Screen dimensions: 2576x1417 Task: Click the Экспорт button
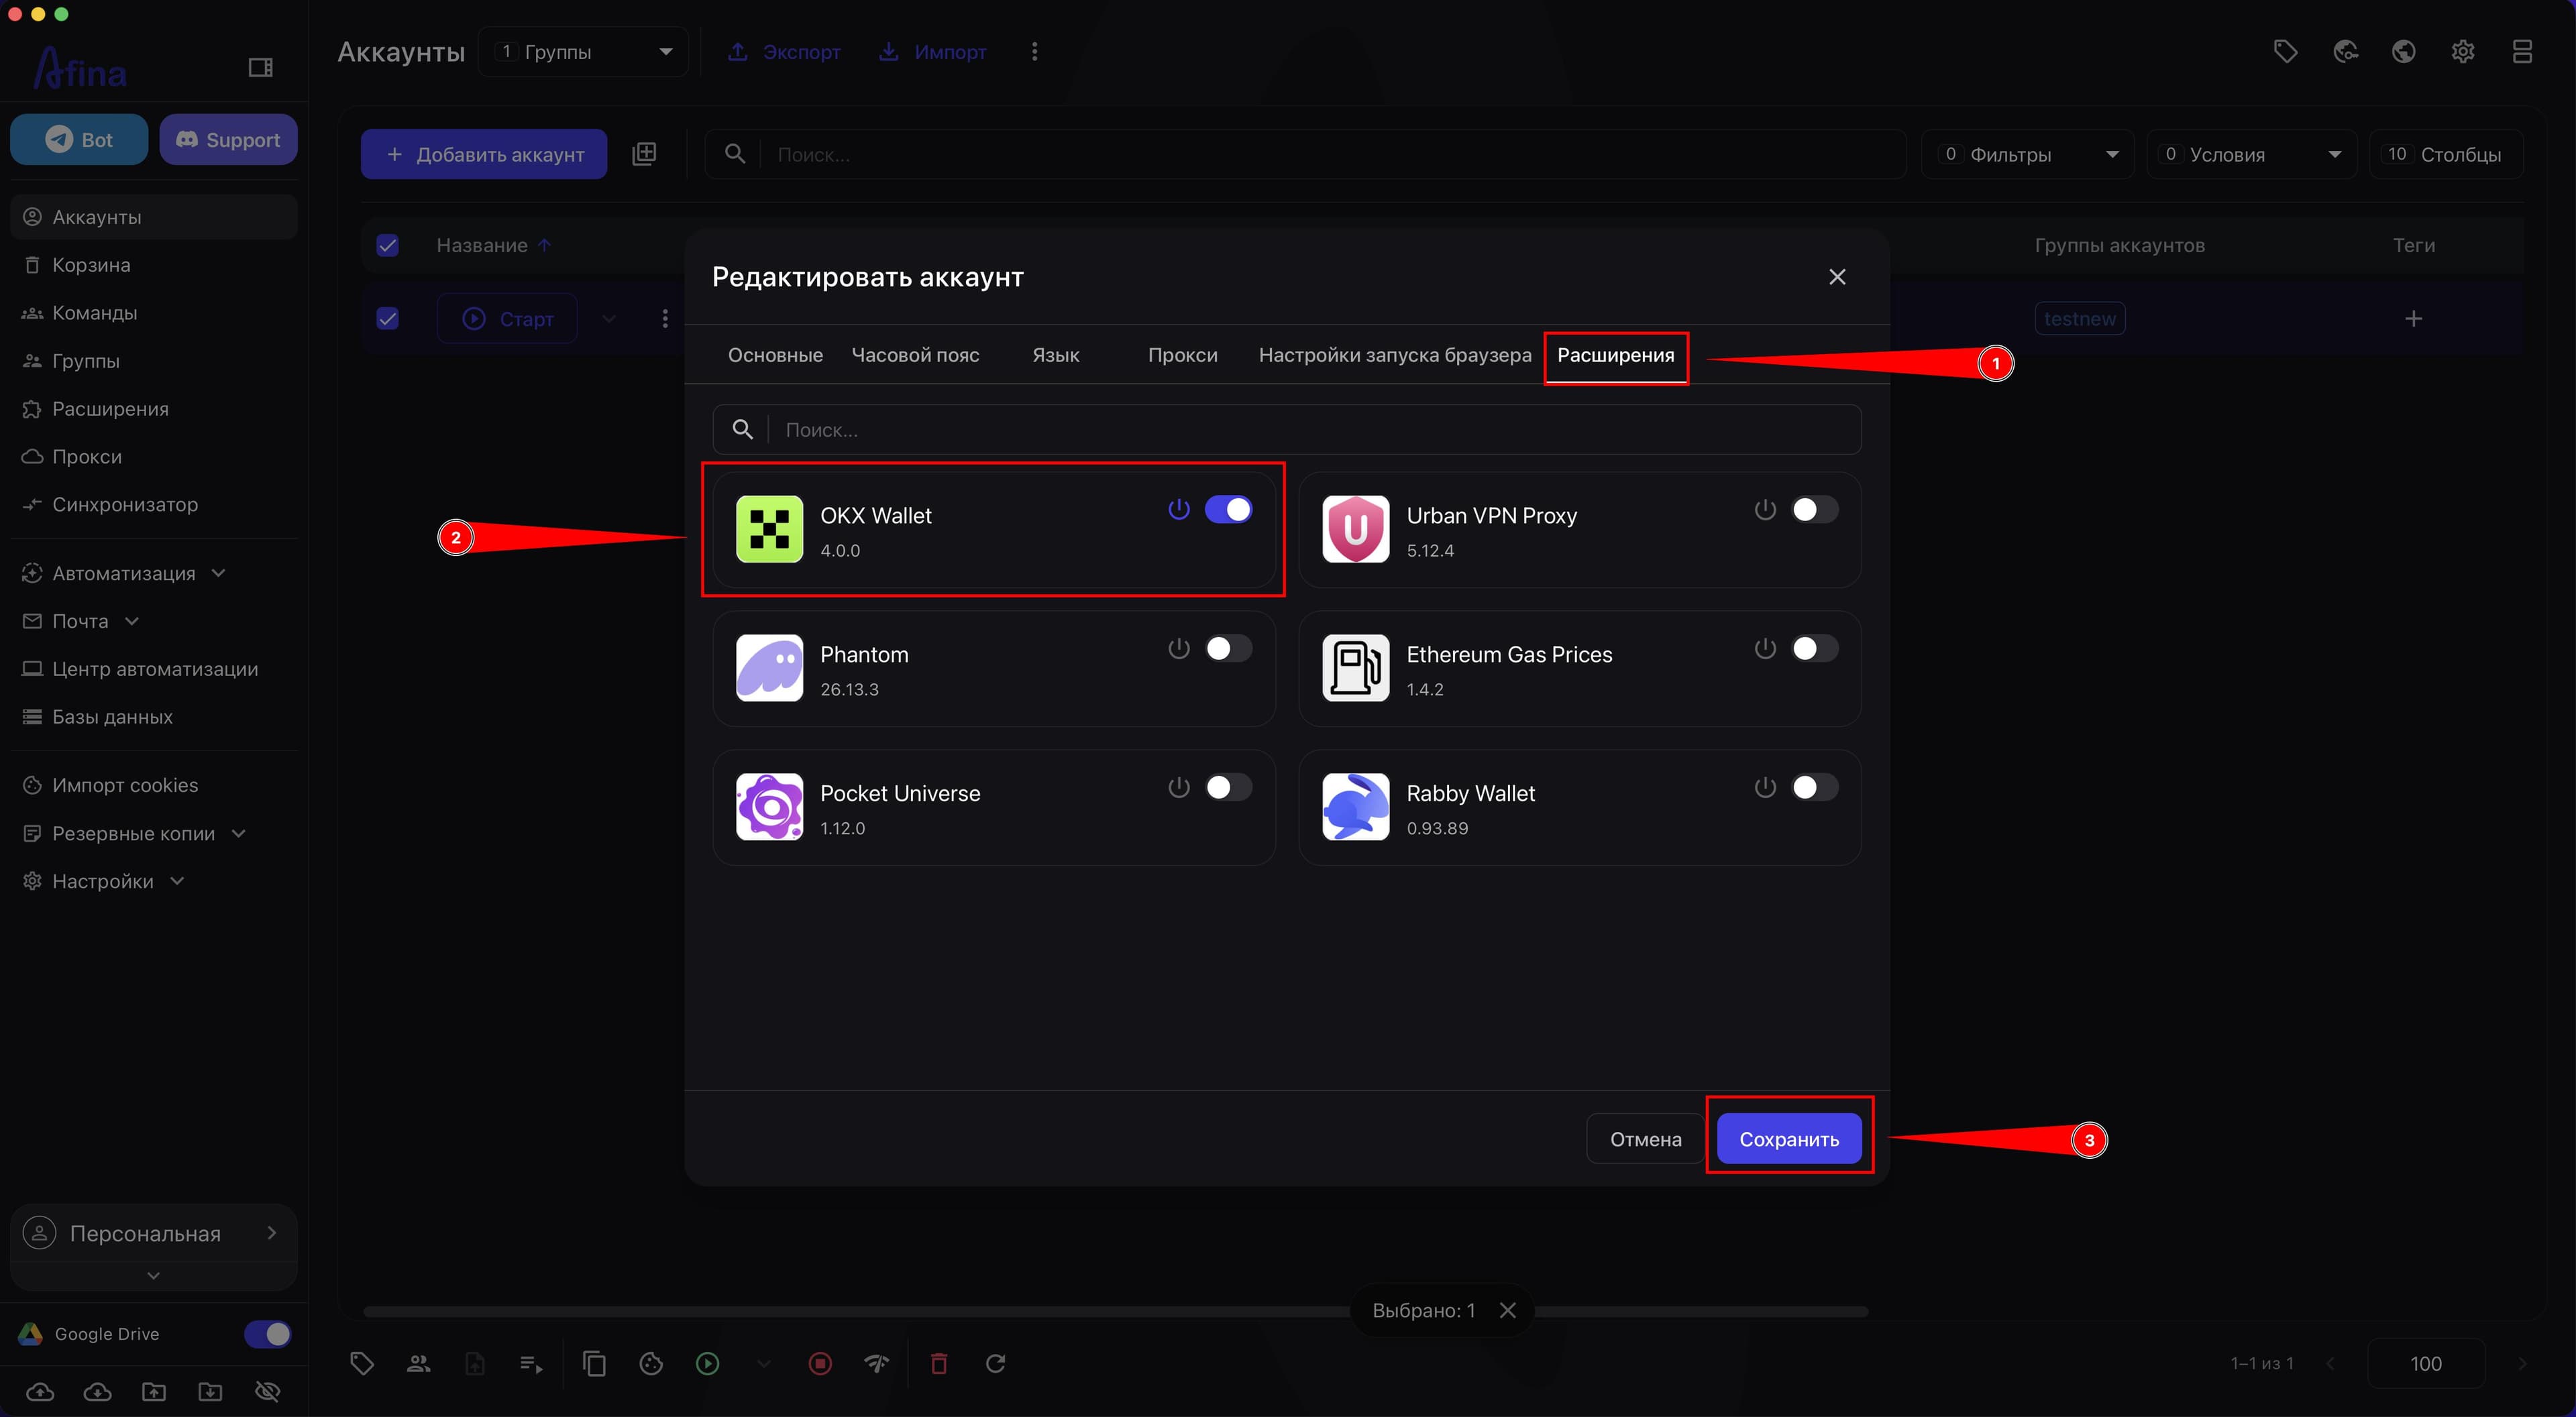784,51
